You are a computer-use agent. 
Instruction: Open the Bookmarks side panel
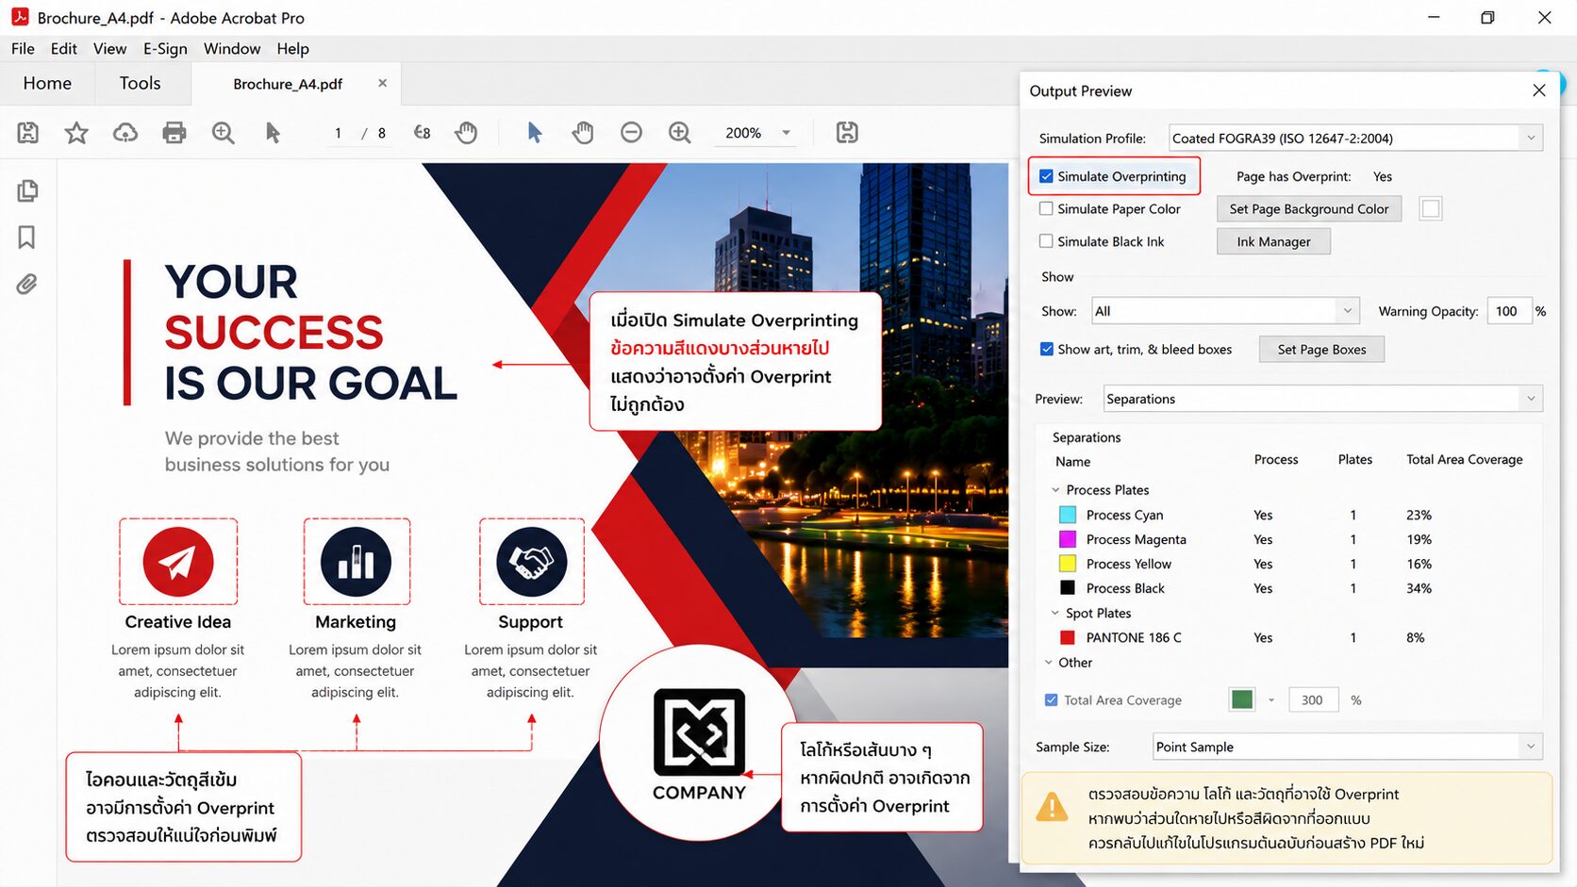[x=26, y=238]
